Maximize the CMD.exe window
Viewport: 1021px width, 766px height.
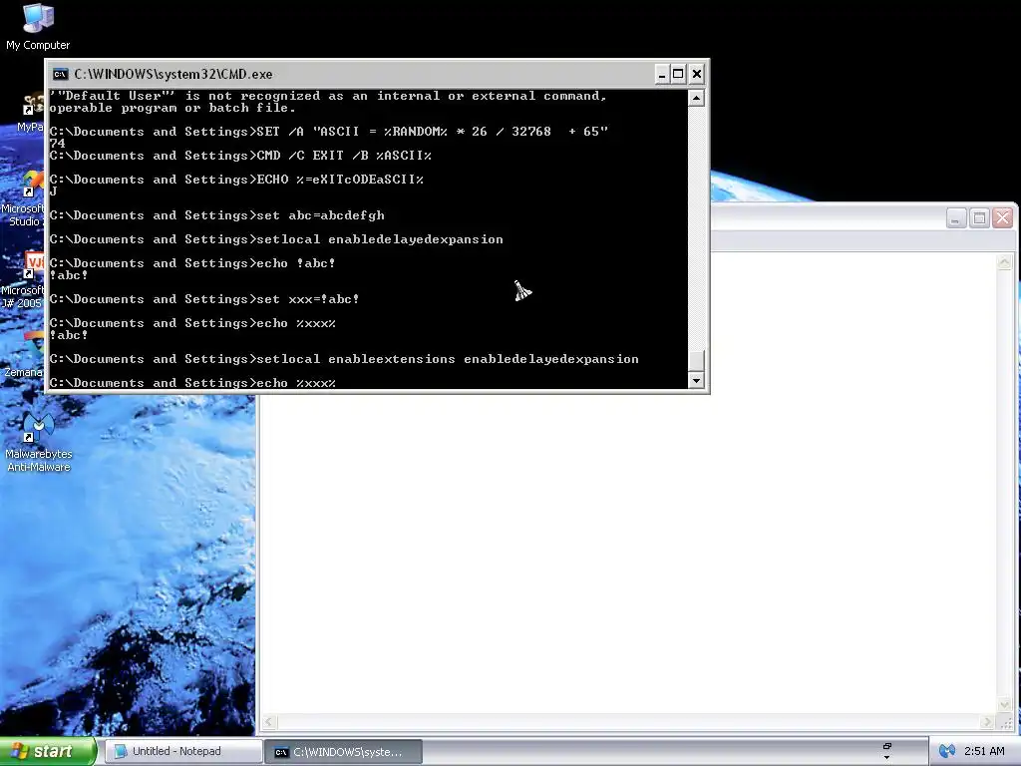(x=678, y=74)
